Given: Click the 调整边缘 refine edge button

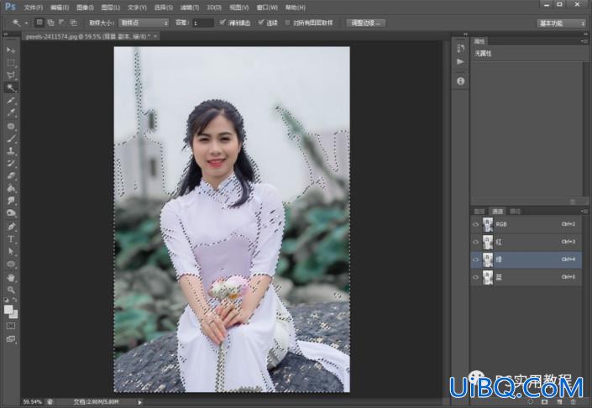Looking at the screenshot, I should (x=366, y=23).
